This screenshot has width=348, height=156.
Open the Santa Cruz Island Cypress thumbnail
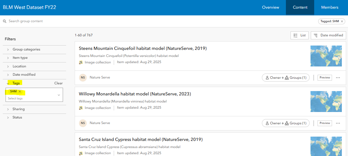(x=326, y=146)
